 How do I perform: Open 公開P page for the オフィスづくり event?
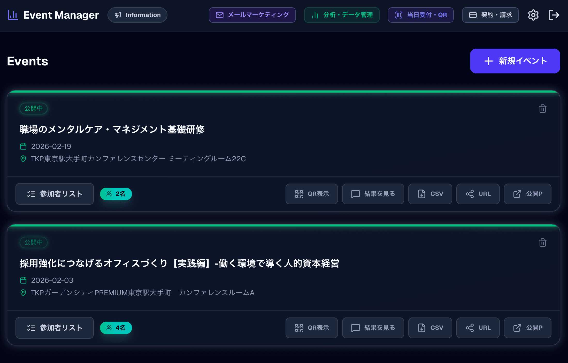tap(527, 328)
